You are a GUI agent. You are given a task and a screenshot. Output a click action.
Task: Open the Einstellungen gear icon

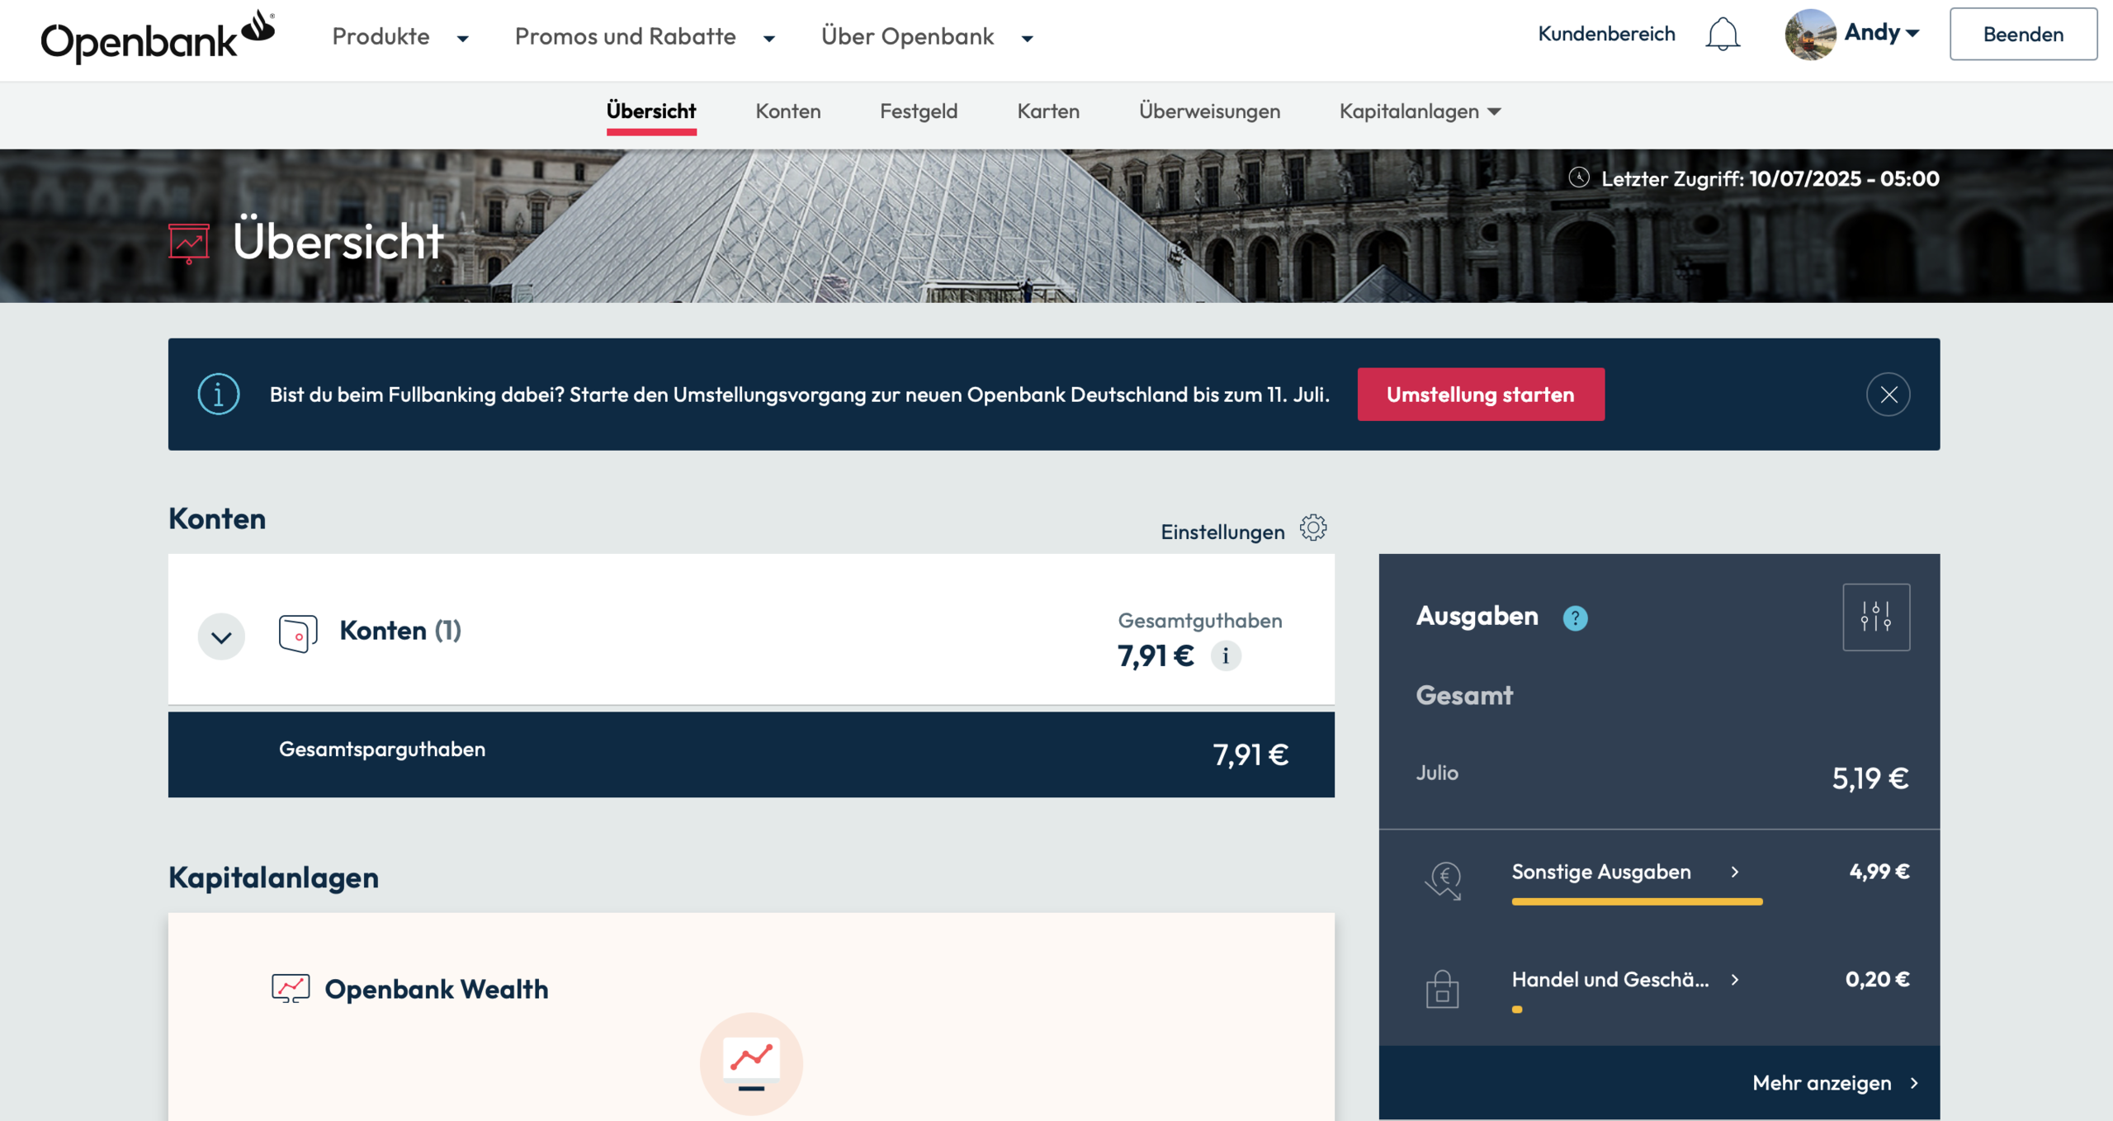(1312, 528)
